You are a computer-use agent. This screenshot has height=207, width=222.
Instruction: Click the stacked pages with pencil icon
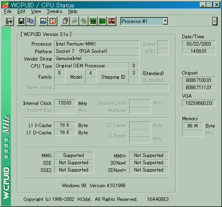tap(65, 21)
